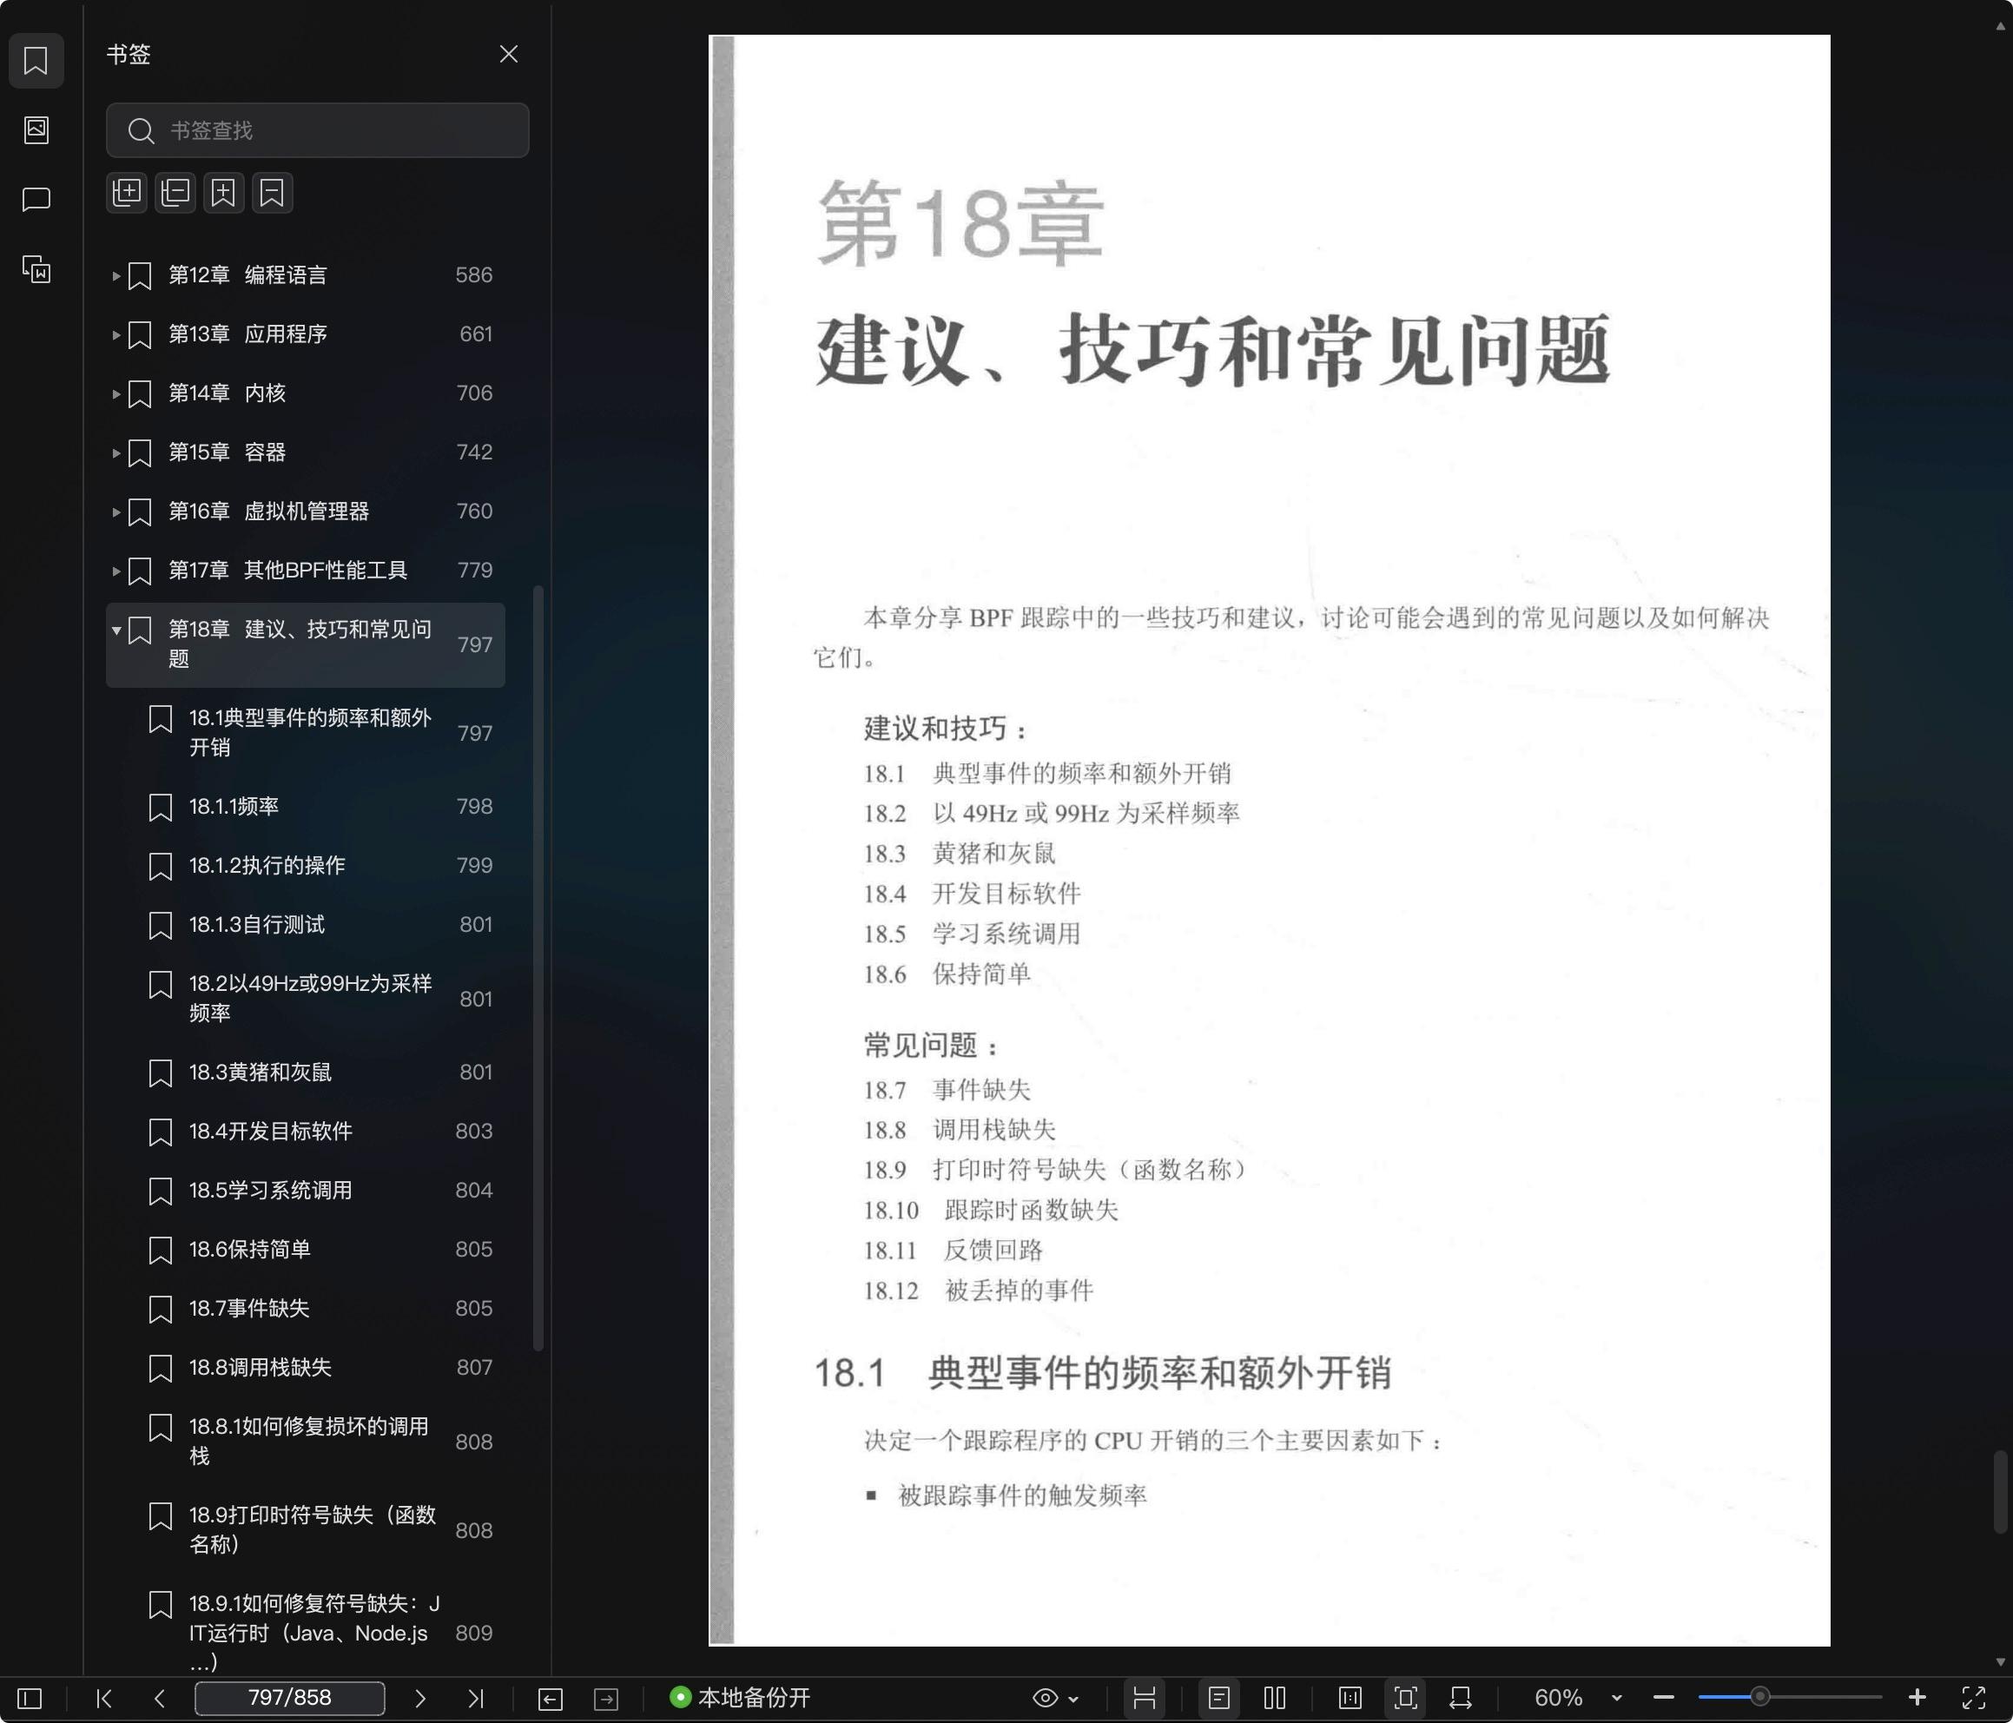
Task: Jump to bookmark 18.2以49Hz或99Hz为采样频率
Action: 305,998
